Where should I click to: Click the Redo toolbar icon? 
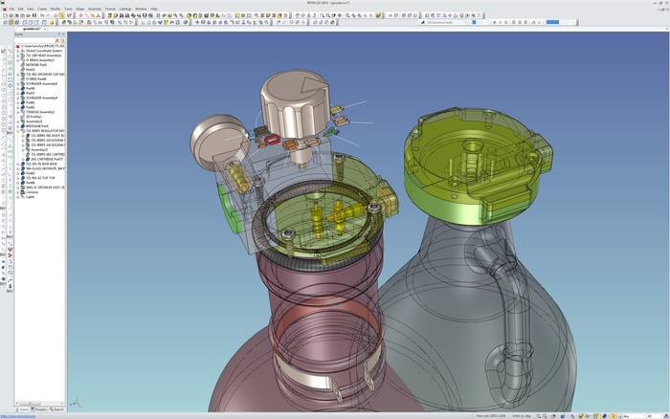tap(47, 15)
